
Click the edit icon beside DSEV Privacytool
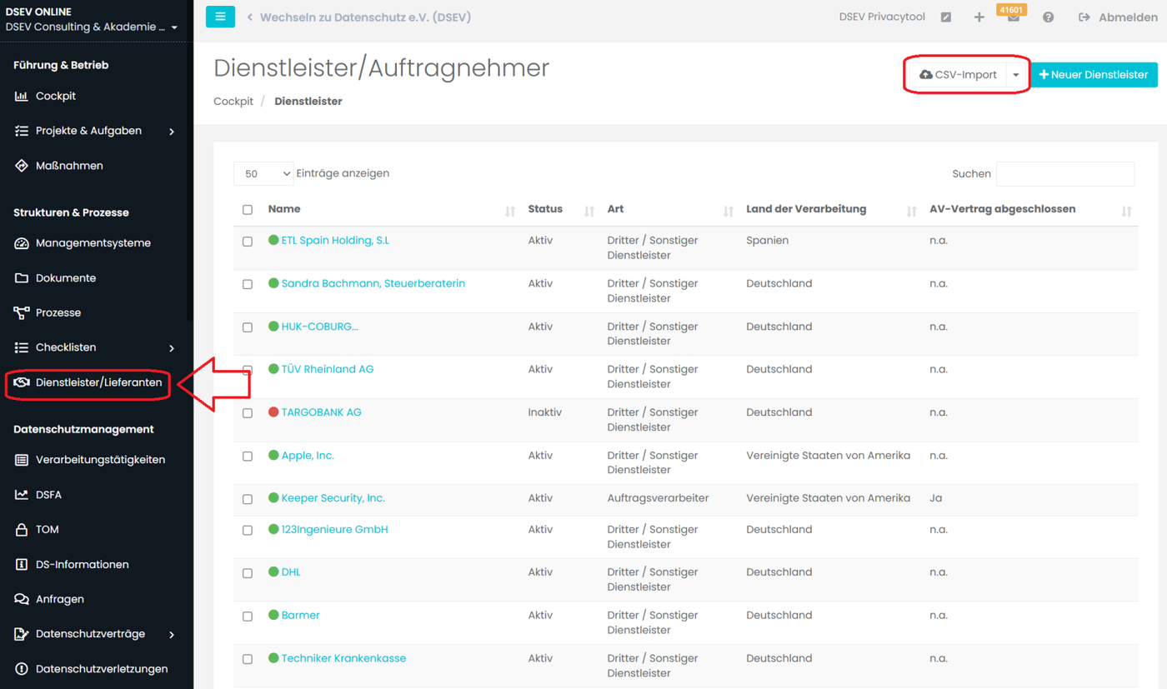click(x=946, y=17)
